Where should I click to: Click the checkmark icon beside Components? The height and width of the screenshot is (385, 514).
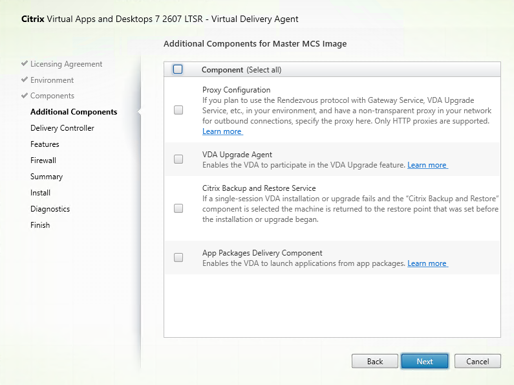click(25, 95)
